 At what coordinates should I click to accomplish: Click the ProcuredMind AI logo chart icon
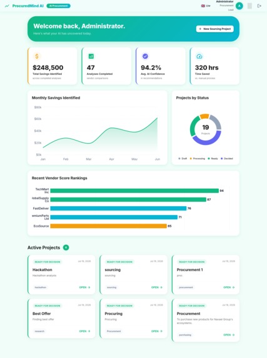7,6
